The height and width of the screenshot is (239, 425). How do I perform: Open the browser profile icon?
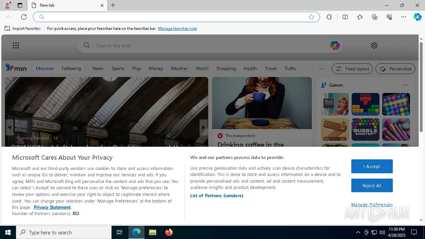click(7, 5)
